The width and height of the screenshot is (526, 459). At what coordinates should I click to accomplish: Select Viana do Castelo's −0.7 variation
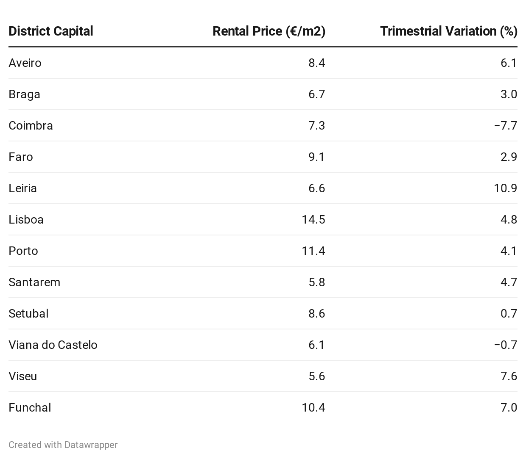click(x=506, y=345)
